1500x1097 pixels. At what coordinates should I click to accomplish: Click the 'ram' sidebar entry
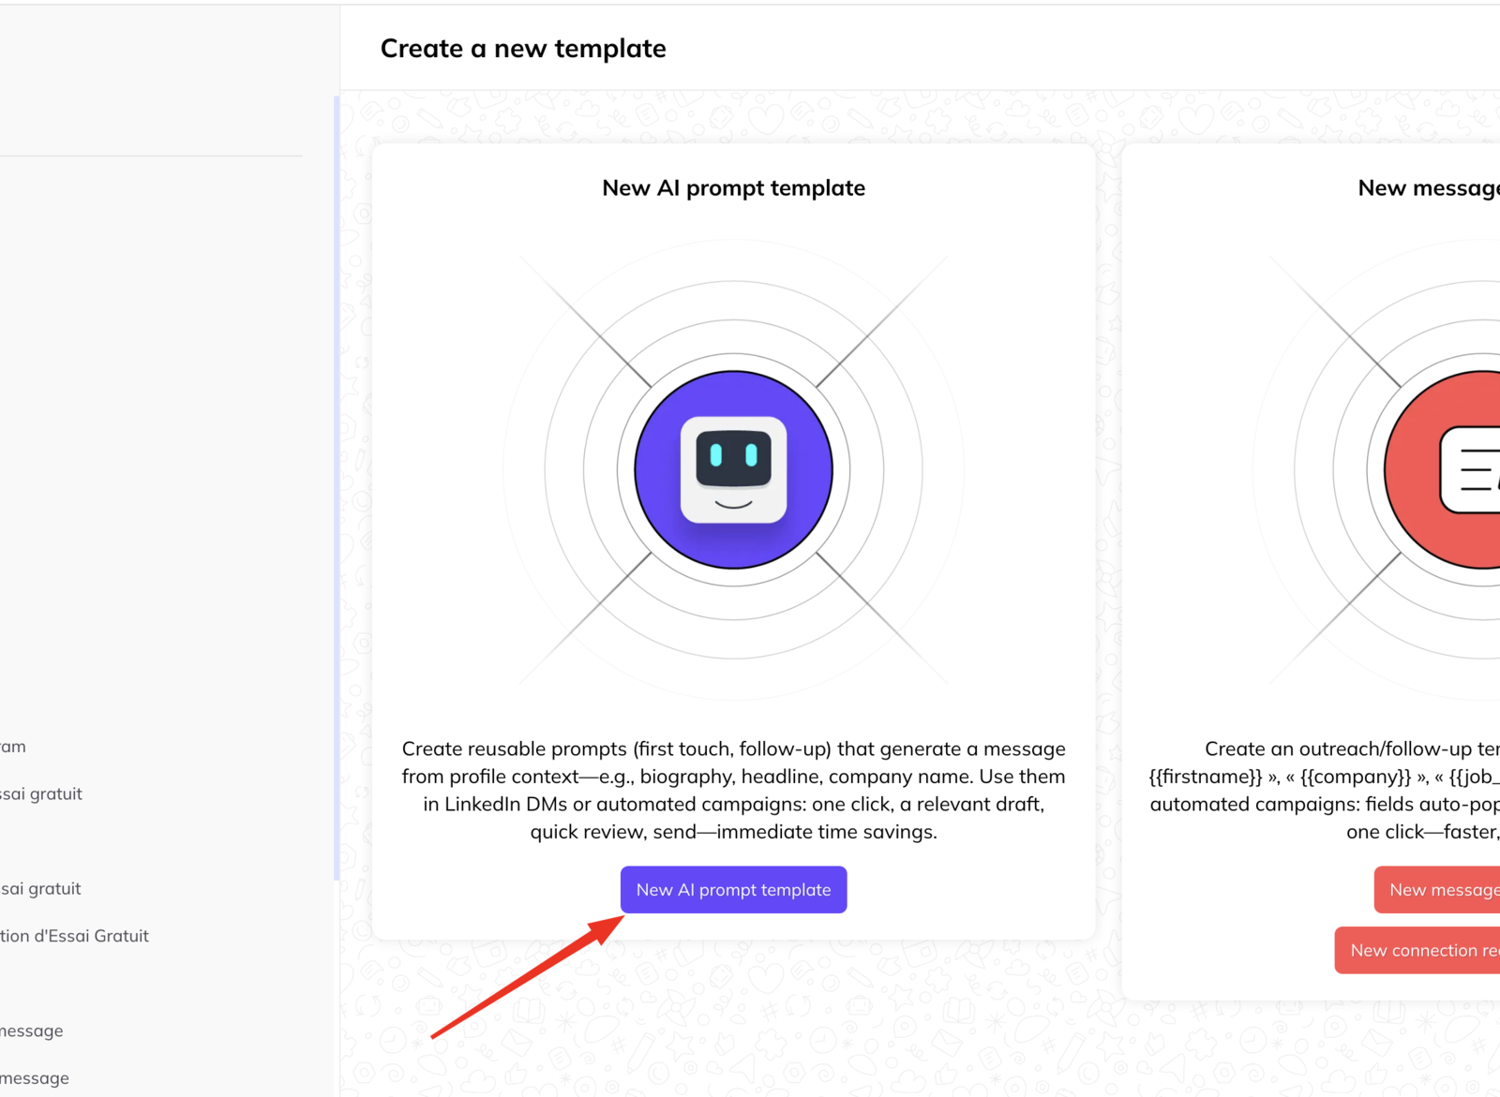point(13,747)
